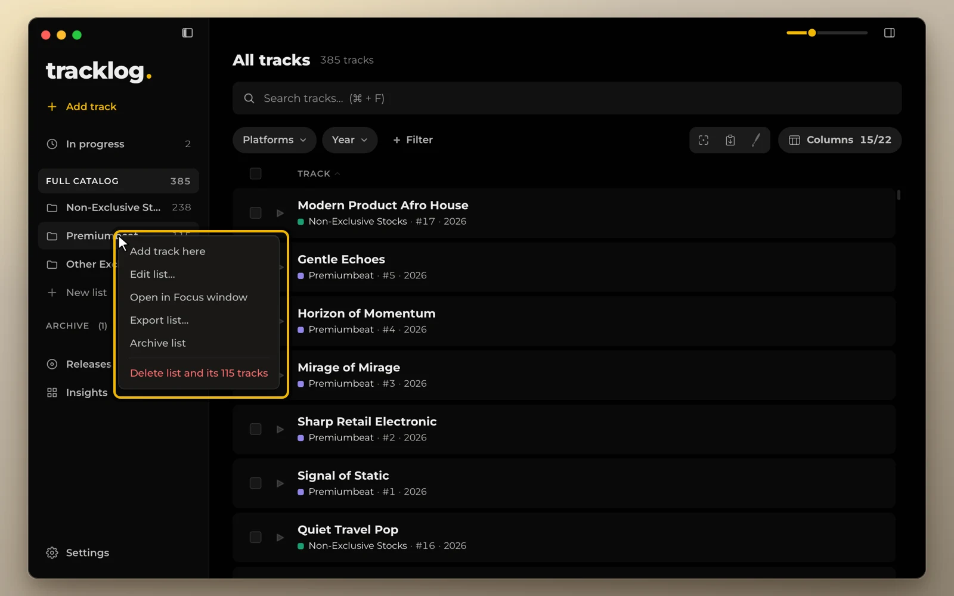Click the brush icon in toolbar
The width and height of the screenshot is (954, 596).
pyautogui.click(x=756, y=140)
